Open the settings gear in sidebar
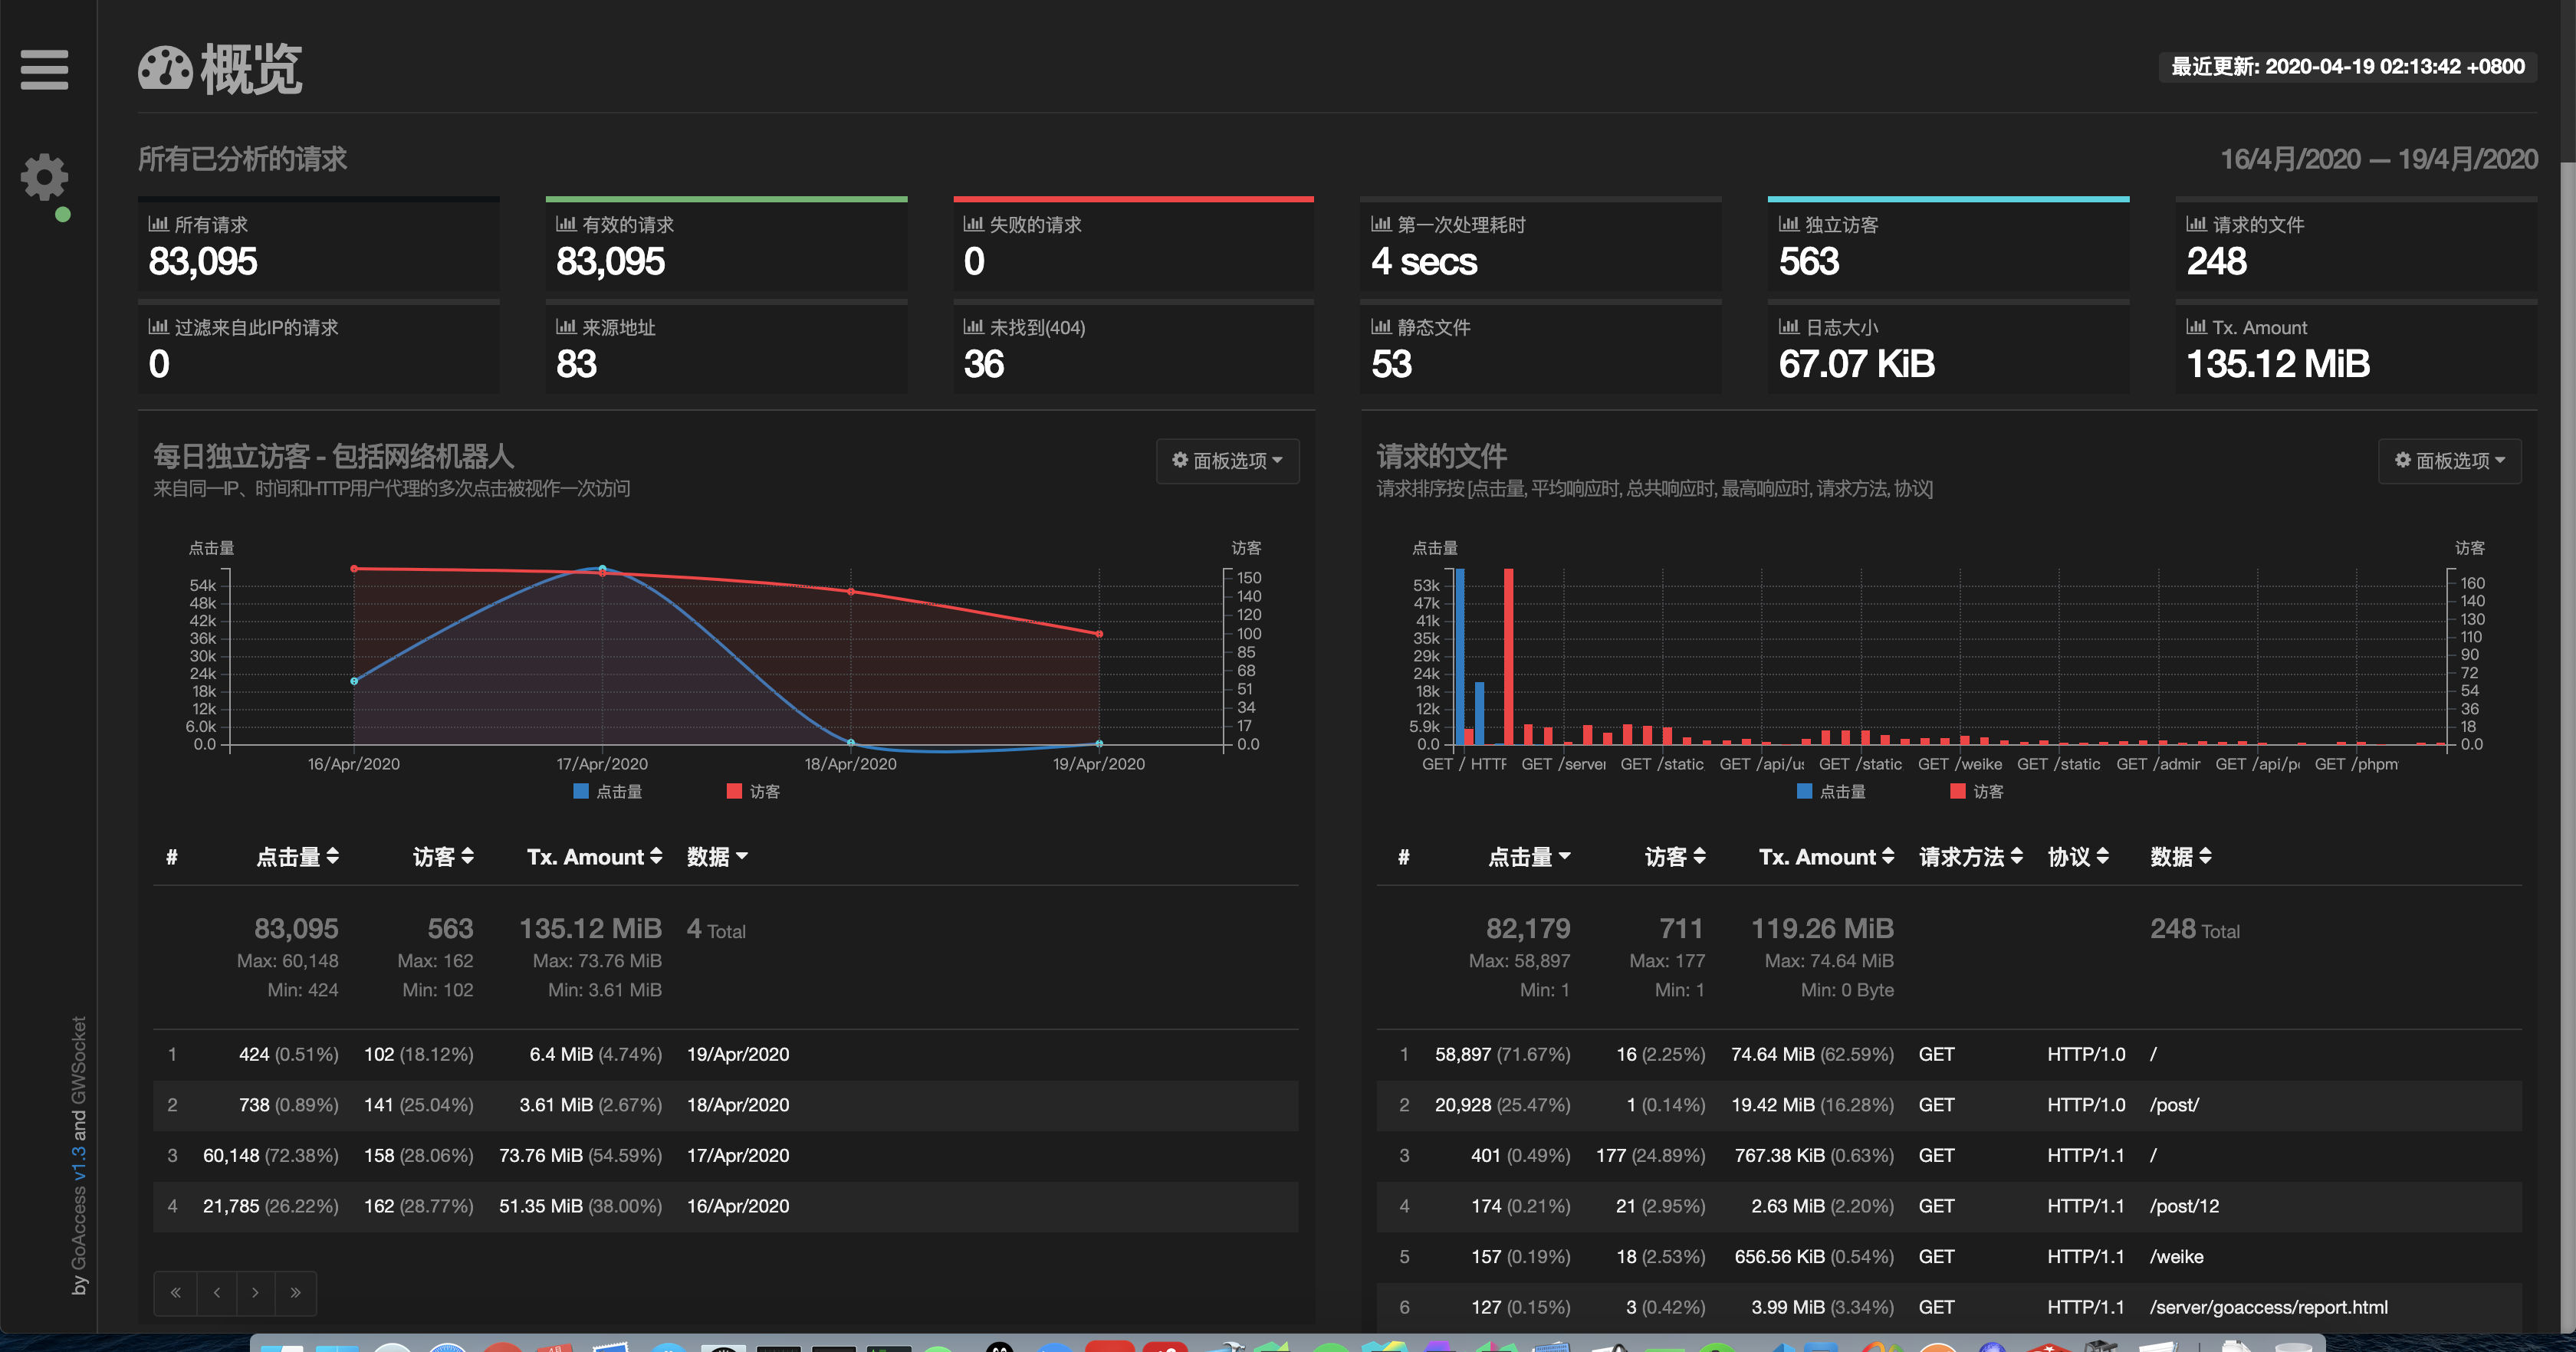Image resolution: width=2576 pixels, height=1352 pixels. (44, 178)
